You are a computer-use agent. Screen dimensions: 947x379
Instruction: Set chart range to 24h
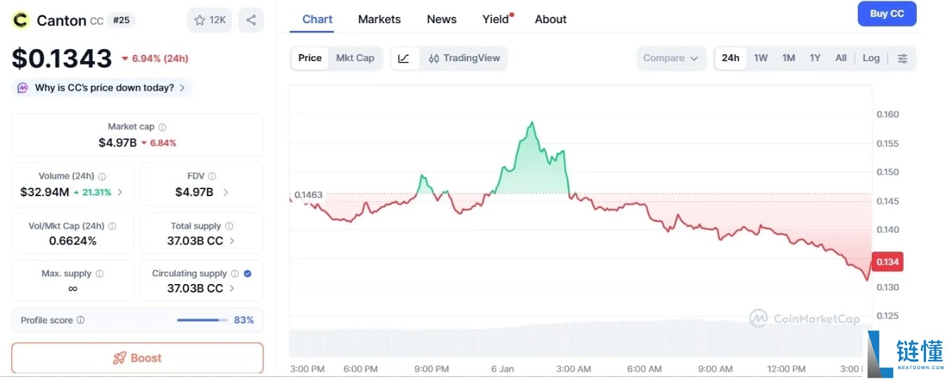point(730,58)
